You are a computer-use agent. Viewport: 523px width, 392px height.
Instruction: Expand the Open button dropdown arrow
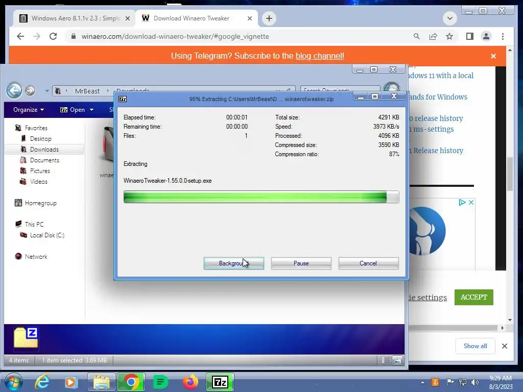coord(91,110)
